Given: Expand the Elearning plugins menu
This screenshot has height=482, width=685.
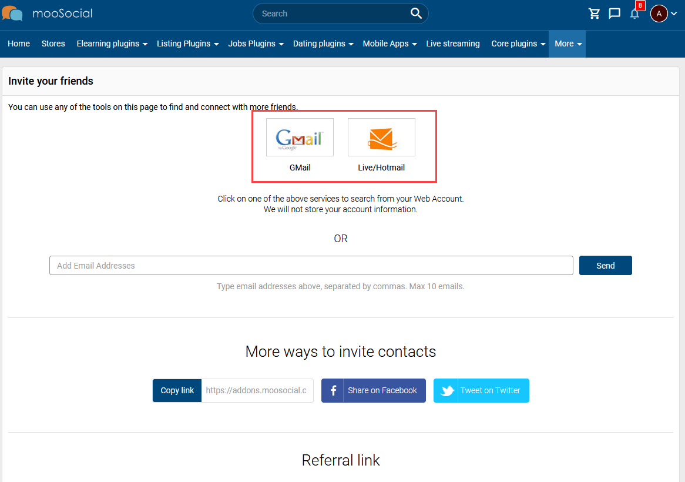Looking at the screenshot, I should click(112, 43).
